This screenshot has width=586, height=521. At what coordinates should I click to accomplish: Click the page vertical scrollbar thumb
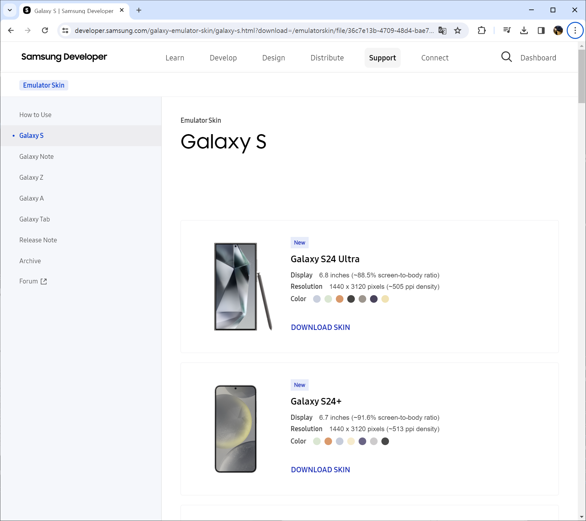582,76
